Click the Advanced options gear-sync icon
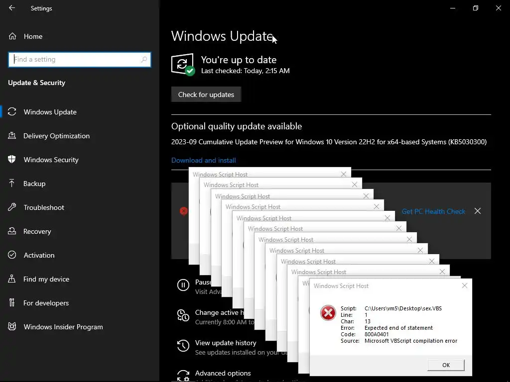This screenshot has height=382, width=510. point(183,376)
